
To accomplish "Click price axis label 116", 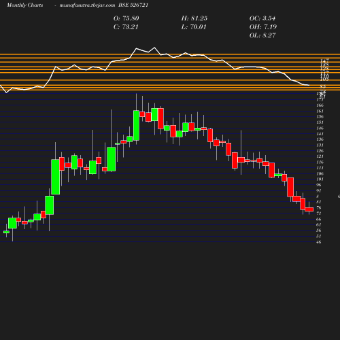I will pos(320,162).
